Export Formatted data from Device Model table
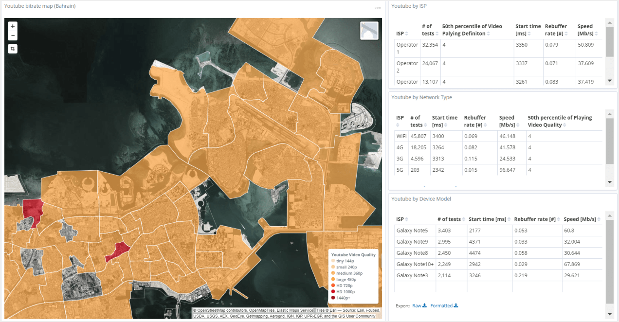The image size is (619, 322). 444,306
